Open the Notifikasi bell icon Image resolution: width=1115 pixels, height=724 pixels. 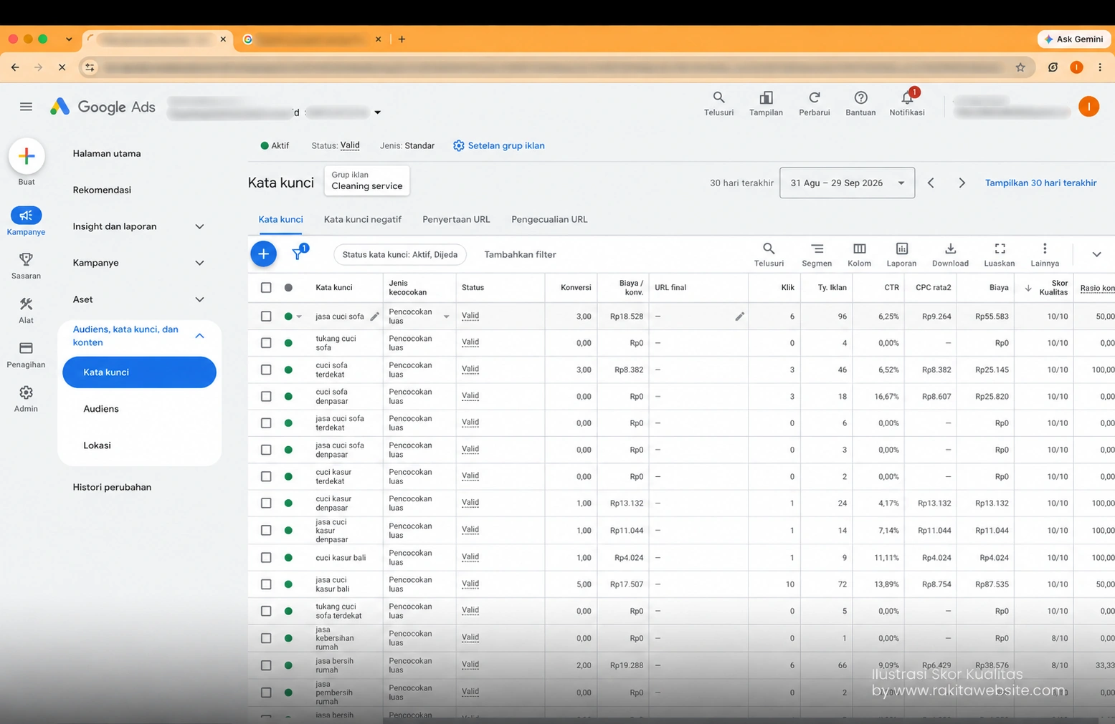(x=908, y=97)
